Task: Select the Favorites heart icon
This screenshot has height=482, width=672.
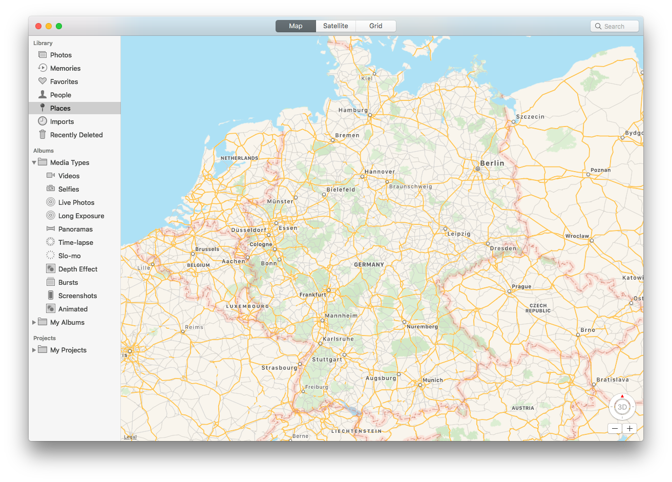Action: (43, 81)
